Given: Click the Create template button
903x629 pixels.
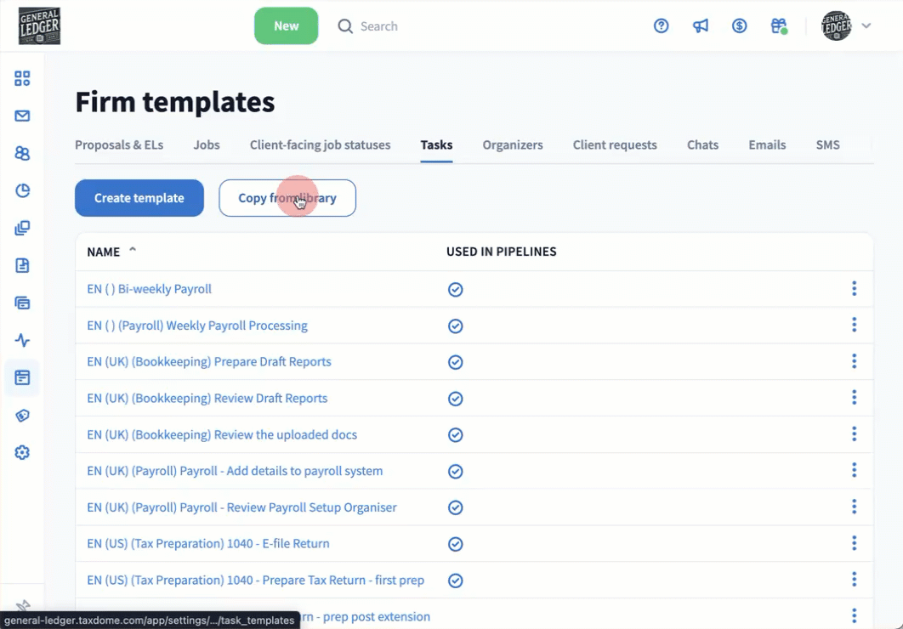Looking at the screenshot, I should [x=139, y=198].
